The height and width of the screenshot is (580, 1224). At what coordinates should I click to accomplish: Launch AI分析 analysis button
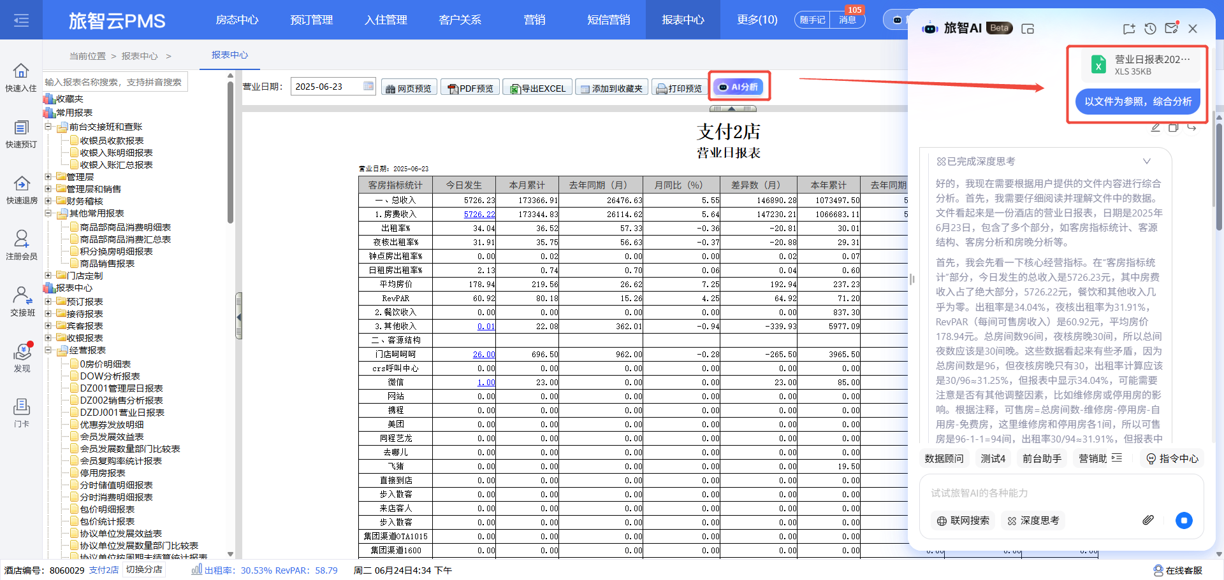[x=738, y=87]
